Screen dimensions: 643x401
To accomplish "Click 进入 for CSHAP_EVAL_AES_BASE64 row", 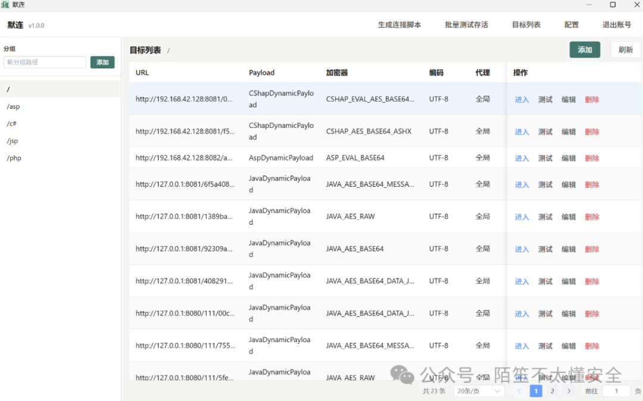I will point(522,99).
